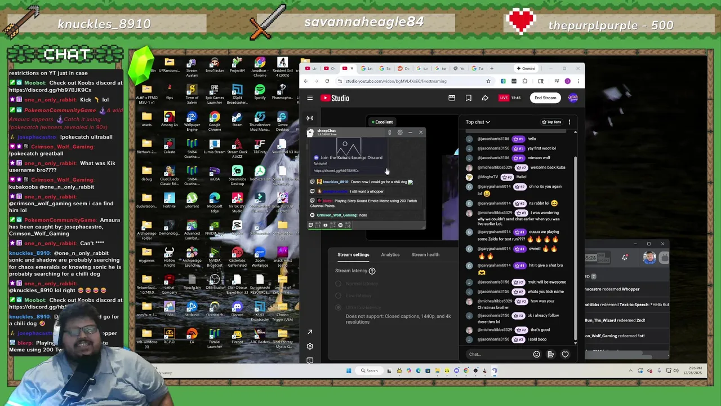Screen dimensions: 721x406
Task: Open the Chrome three-dot menu
Action: click(x=577, y=81)
